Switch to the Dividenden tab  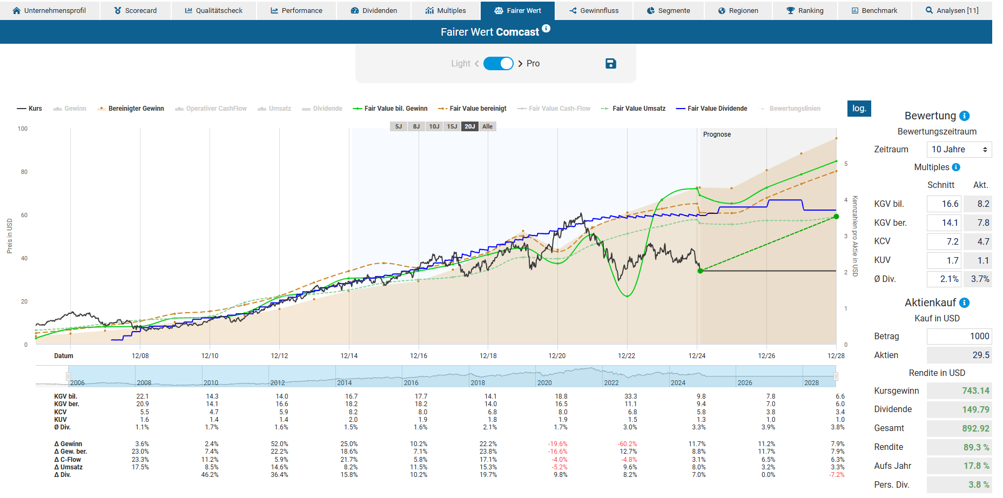374,10
